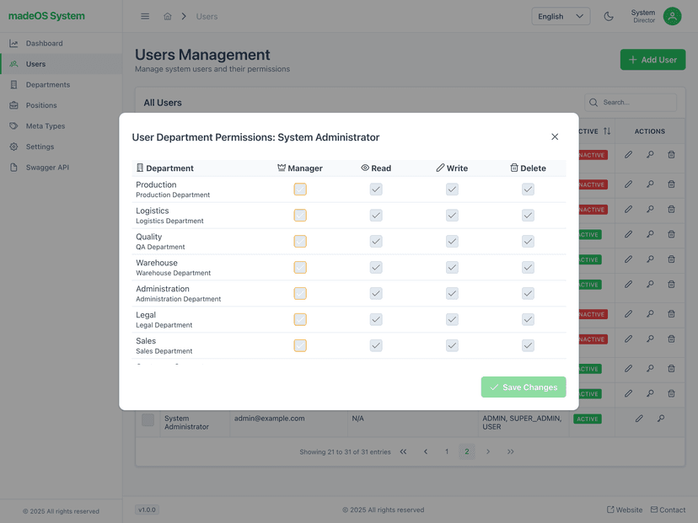Open Dashboard in the sidebar

click(61, 43)
